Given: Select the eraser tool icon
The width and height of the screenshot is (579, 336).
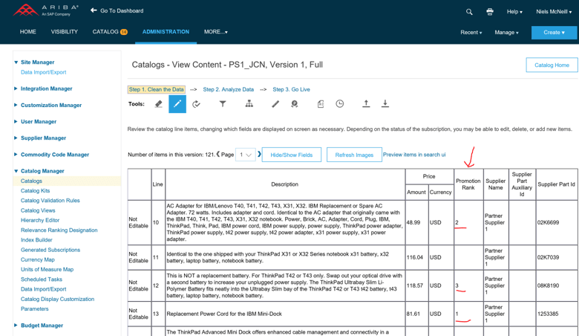Looking at the screenshot, I should (x=158, y=104).
